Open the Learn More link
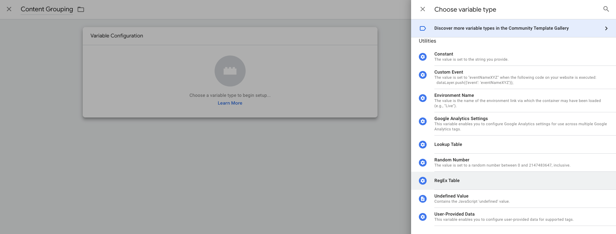Viewport: 616px width, 234px height. pos(230,103)
